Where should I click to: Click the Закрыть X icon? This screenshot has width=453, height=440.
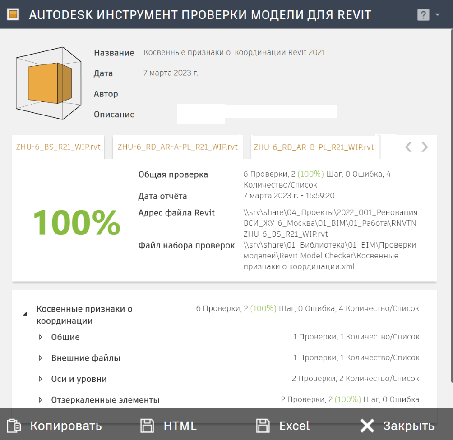tap(367, 426)
